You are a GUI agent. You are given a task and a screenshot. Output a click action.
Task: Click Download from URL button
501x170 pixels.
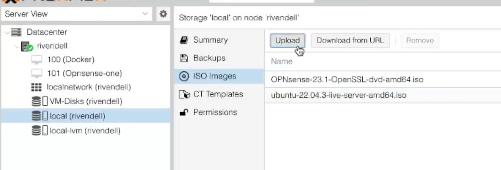tap(350, 40)
